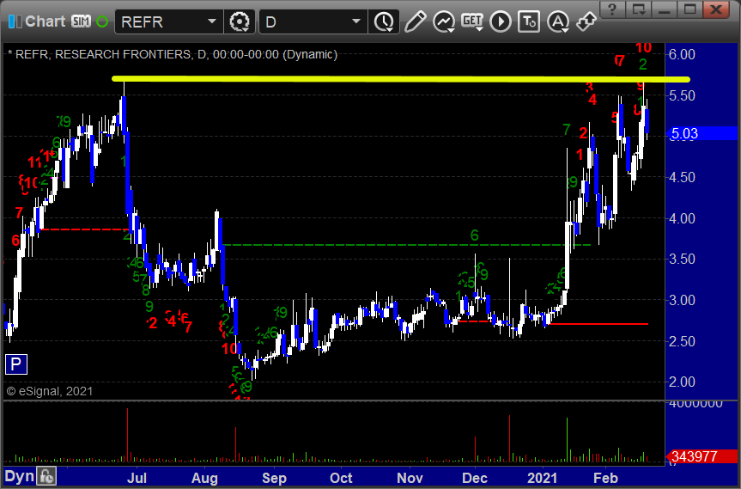Expand the interval dropdown arrow
The height and width of the screenshot is (489, 741).
(357, 21)
